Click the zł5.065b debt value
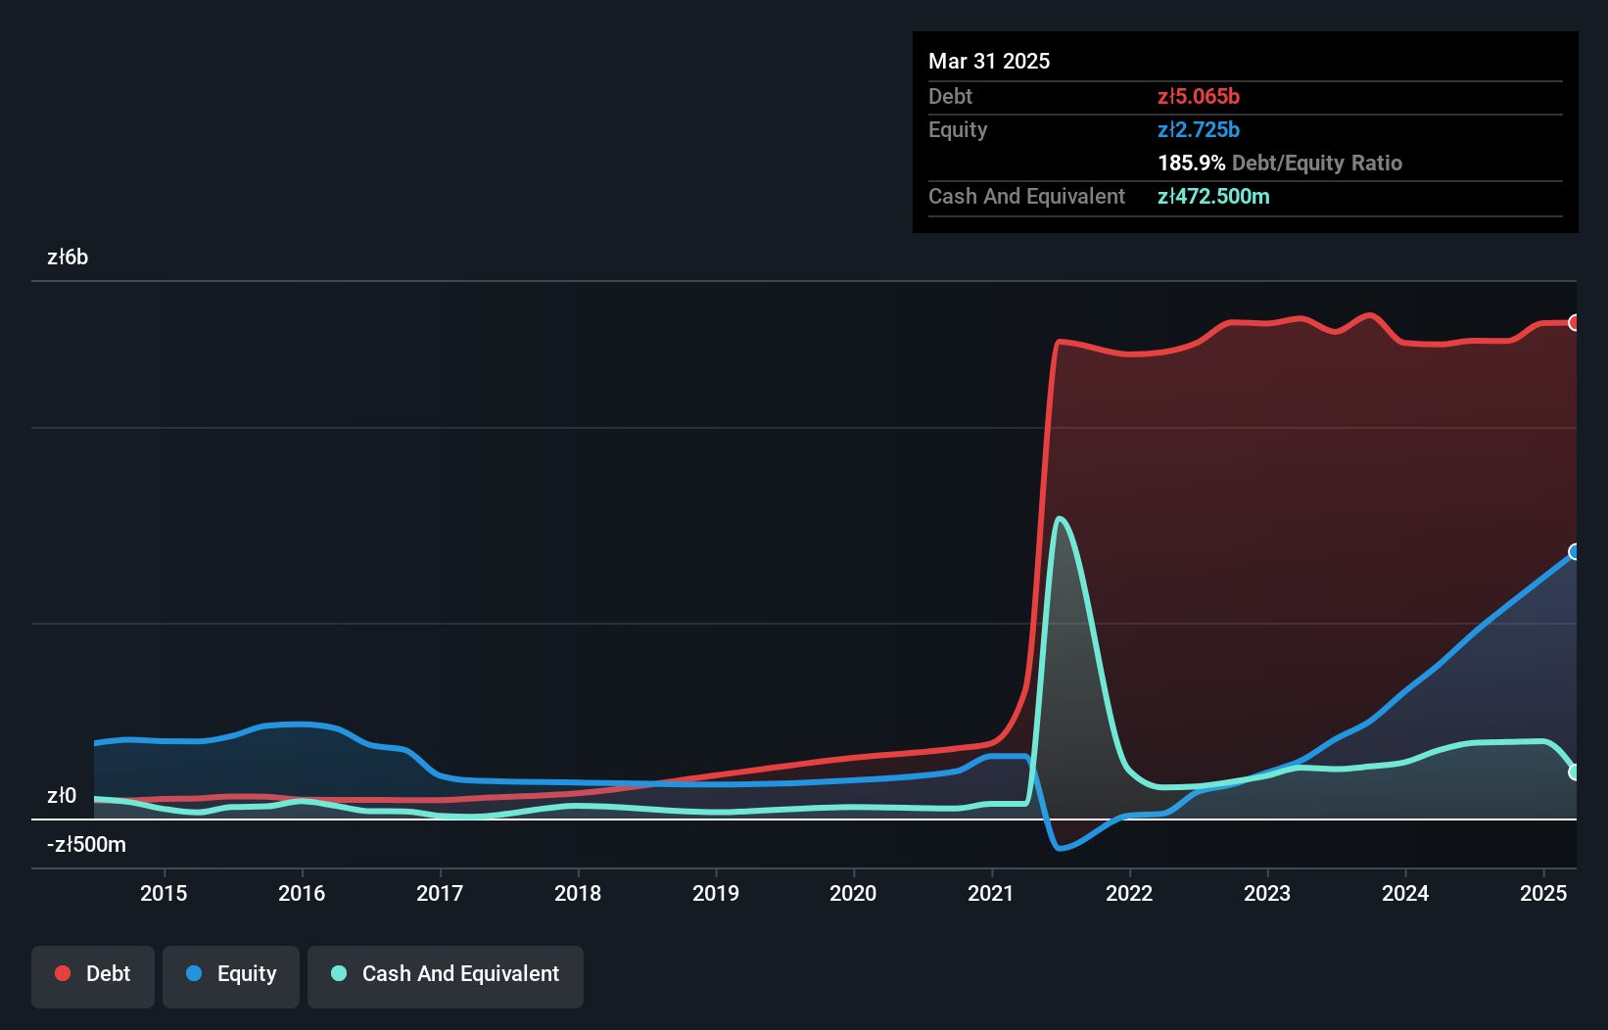The image size is (1608, 1030). 1199,96
